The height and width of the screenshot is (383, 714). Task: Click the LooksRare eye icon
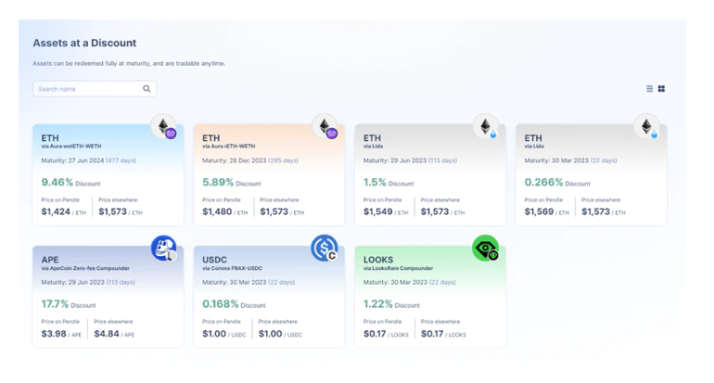(x=485, y=249)
